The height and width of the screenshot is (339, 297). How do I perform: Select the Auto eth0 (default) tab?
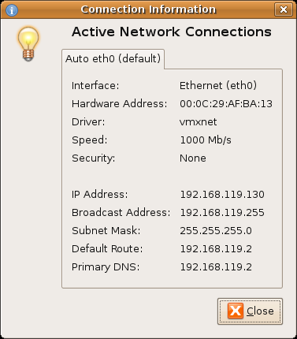(x=113, y=59)
